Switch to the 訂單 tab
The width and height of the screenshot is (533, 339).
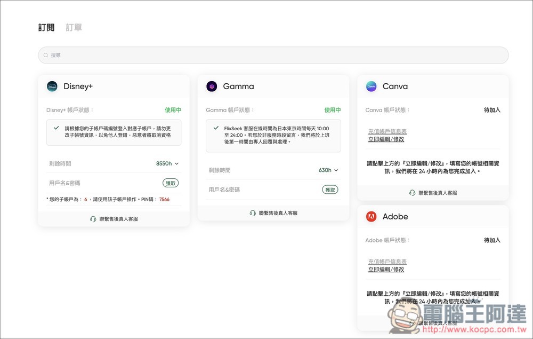[74, 27]
